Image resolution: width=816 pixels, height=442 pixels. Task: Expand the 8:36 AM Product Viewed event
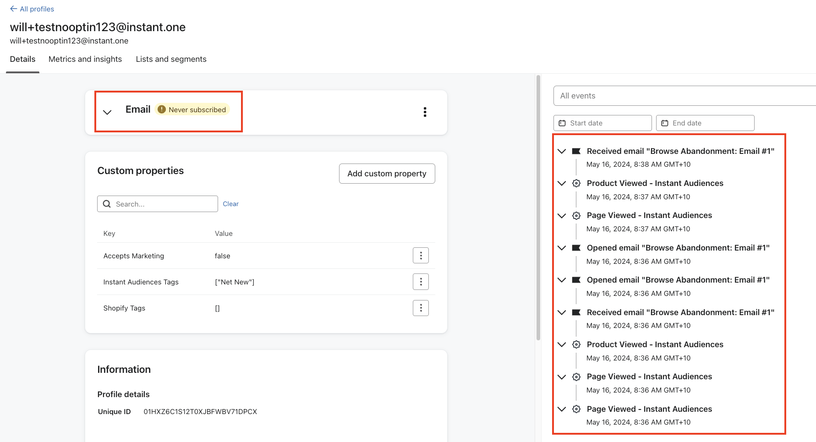pos(562,344)
